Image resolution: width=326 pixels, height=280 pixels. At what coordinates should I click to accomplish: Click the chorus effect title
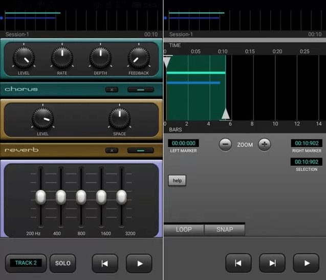pyautogui.click(x=21, y=89)
